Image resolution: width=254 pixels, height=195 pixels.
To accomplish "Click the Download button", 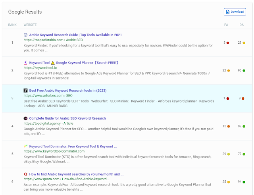I will (x=235, y=12).
